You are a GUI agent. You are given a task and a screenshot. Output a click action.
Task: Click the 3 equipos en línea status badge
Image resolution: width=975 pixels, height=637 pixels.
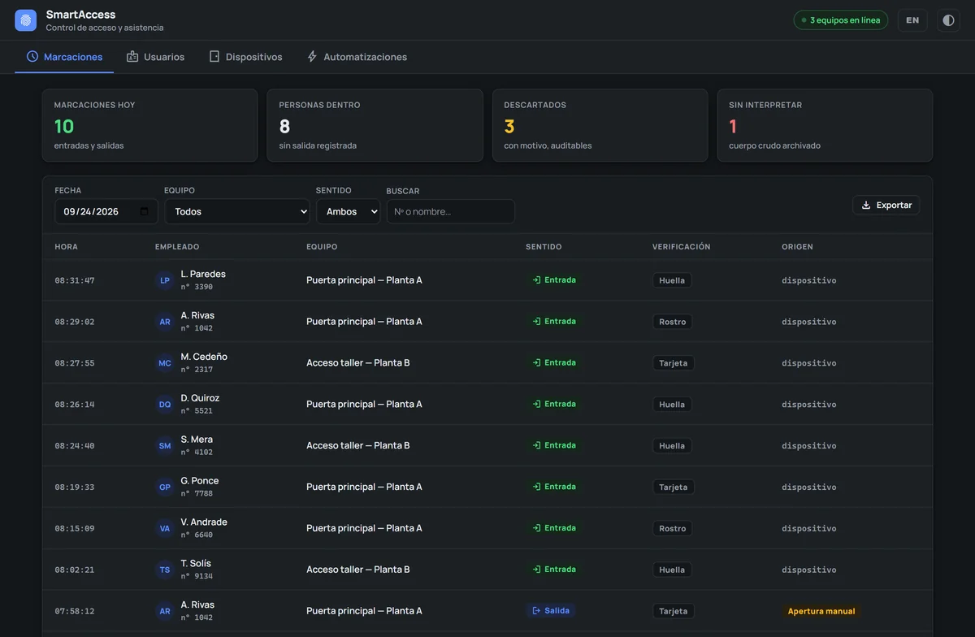(841, 20)
